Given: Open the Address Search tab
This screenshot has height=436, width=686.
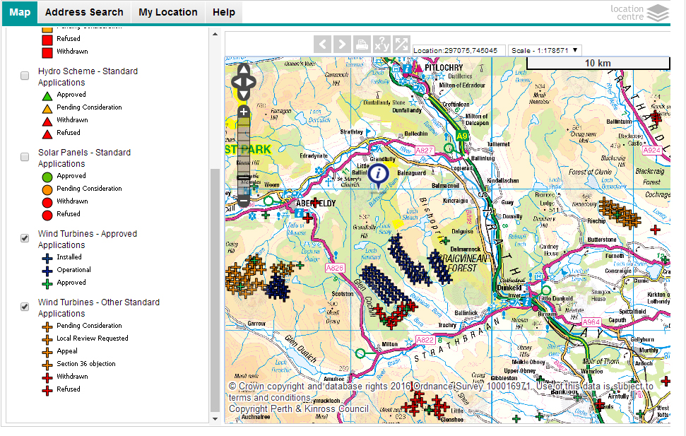Looking at the screenshot, I should tap(85, 12).
